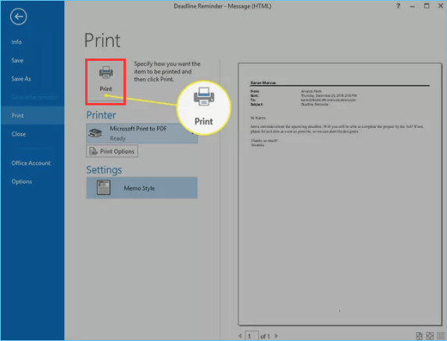This screenshot has height=341, width=447.
Task: Click the actual size preview icon
Action: pyautogui.click(x=419, y=336)
